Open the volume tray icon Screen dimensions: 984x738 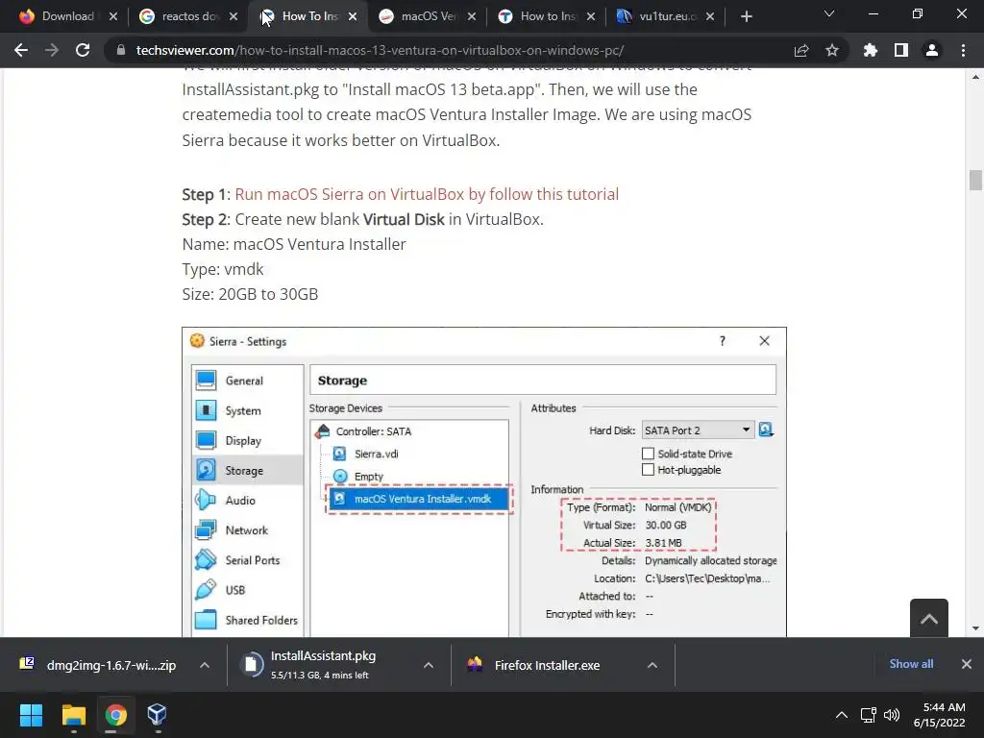click(x=892, y=715)
